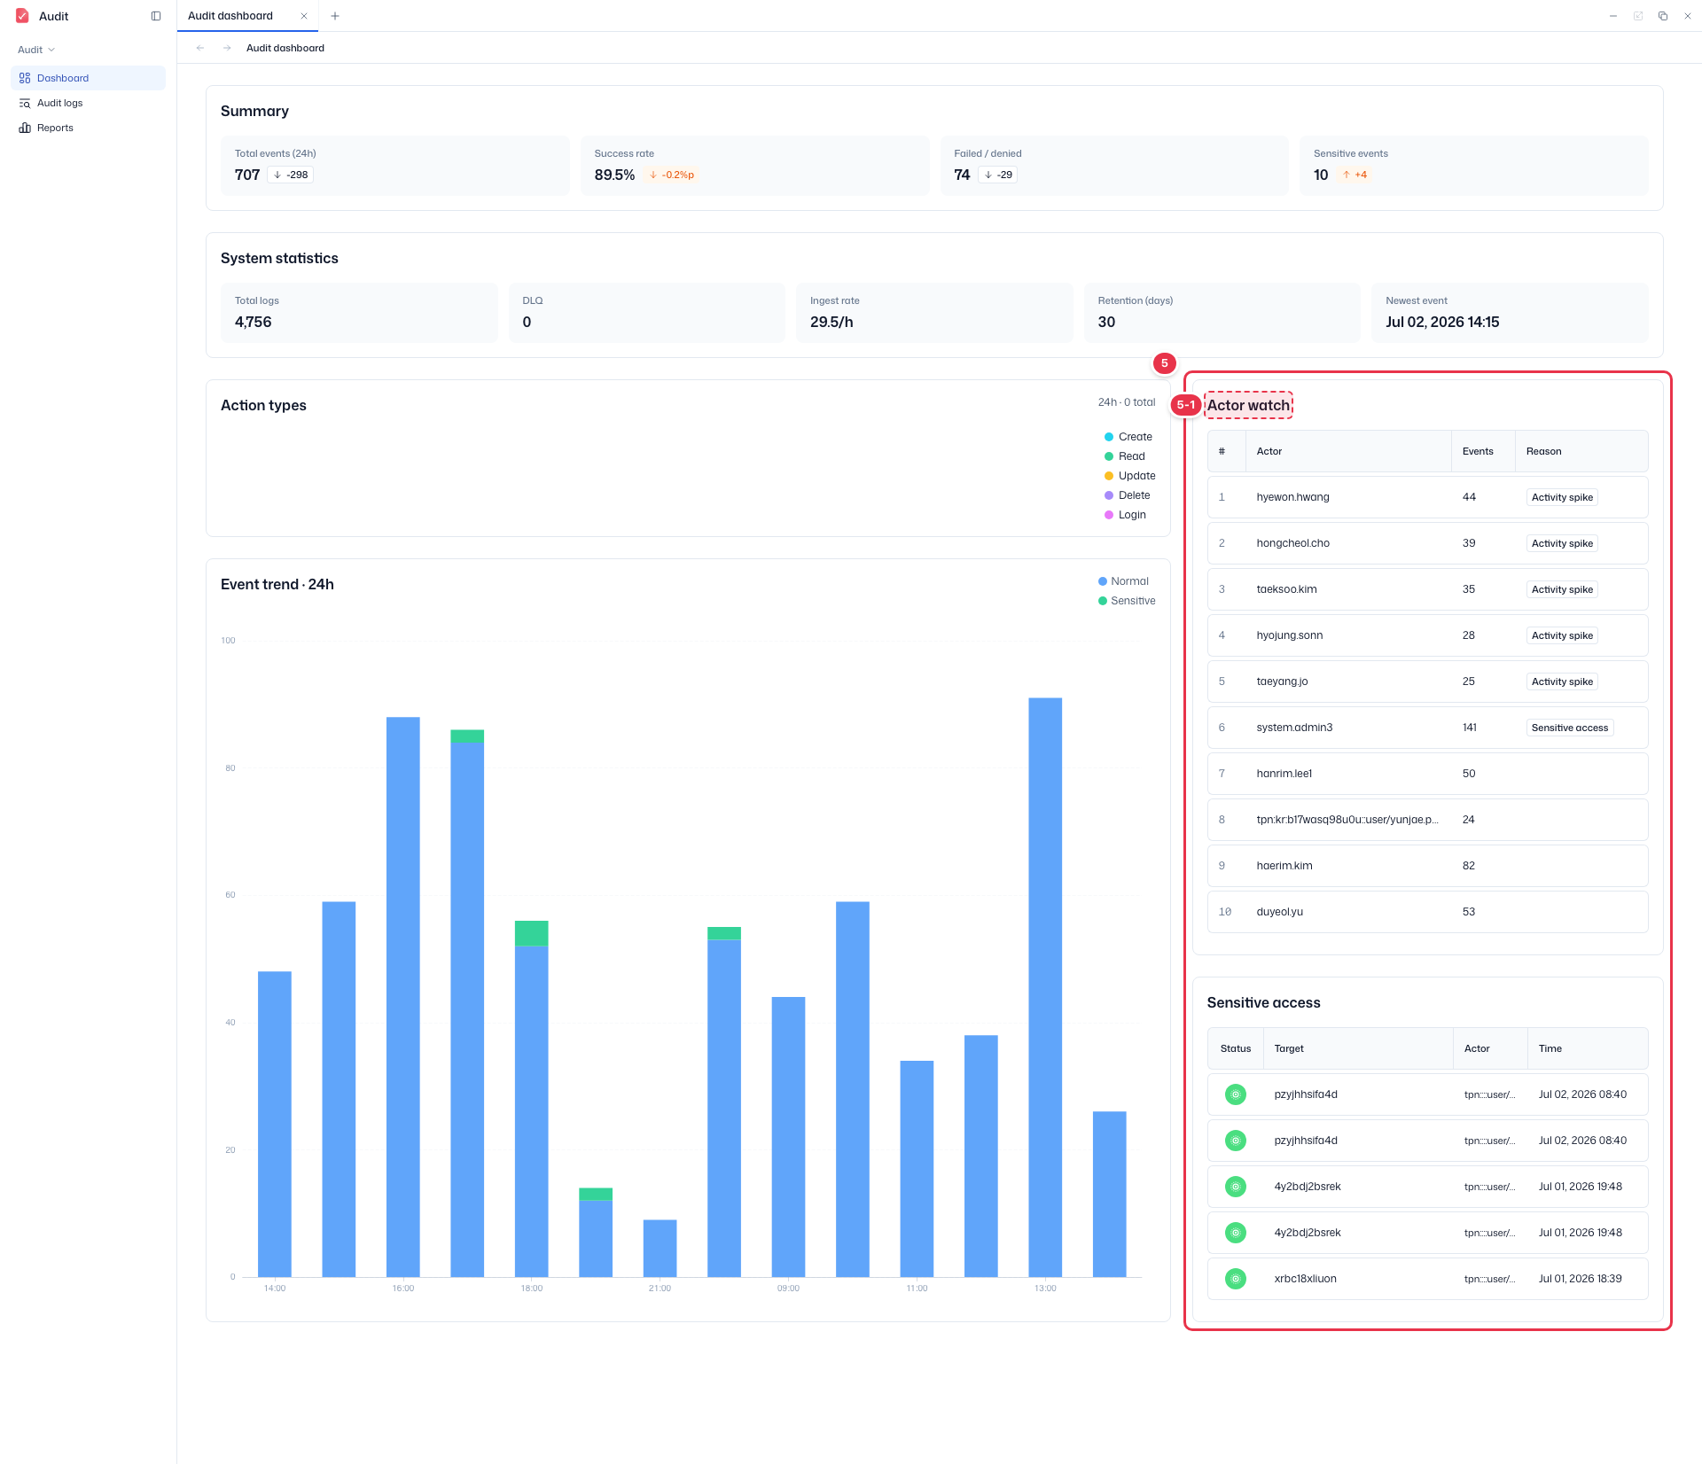Toggle the Read legend item
1702x1464 pixels.
(x=1125, y=456)
